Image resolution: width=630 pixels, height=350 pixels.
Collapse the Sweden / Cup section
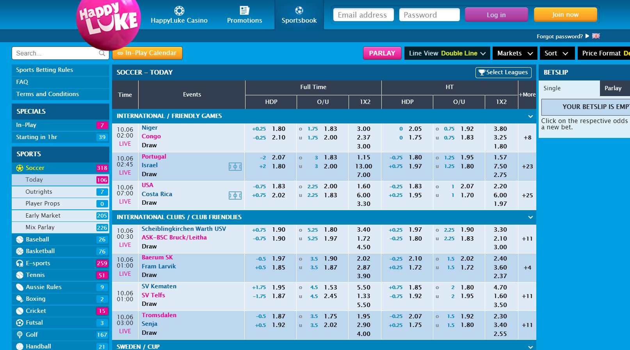tap(530, 347)
